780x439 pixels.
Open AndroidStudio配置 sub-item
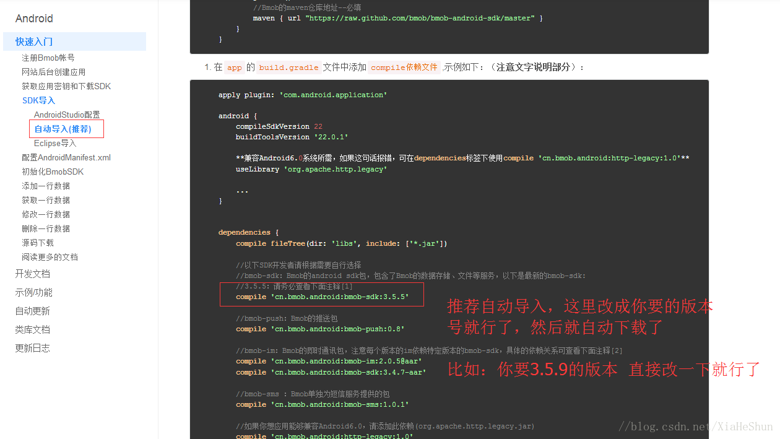coord(67,115)
